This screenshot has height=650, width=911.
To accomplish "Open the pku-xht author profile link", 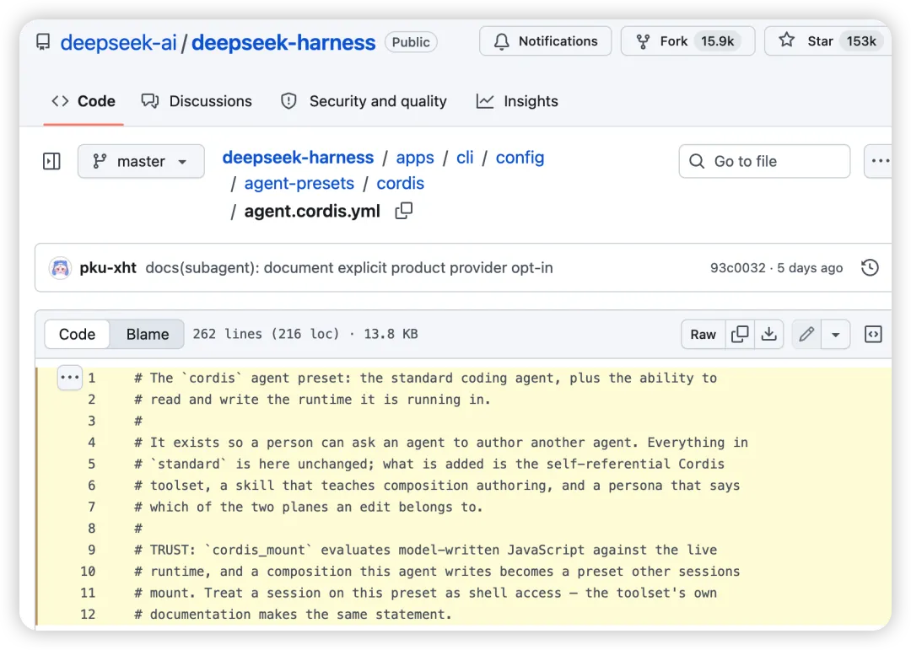I will 108,268.
